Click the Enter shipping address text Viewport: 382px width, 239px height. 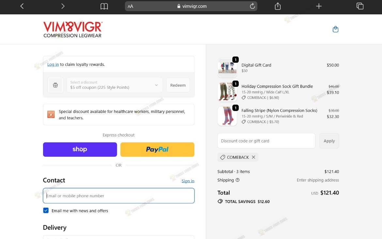coord(318,180)
